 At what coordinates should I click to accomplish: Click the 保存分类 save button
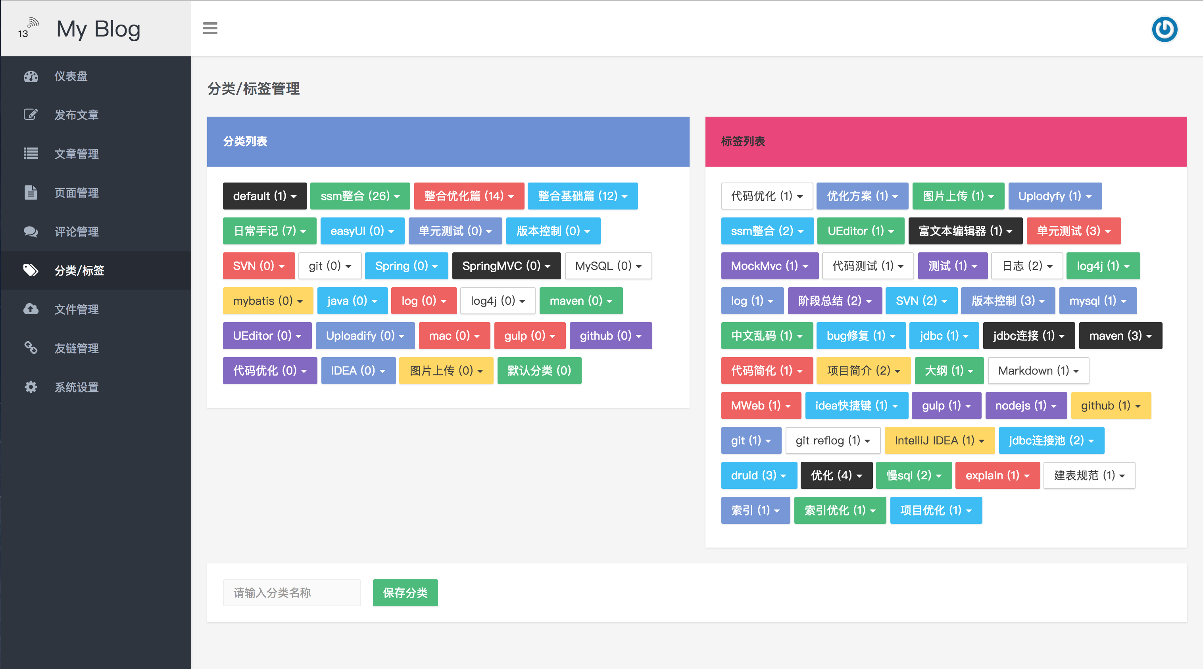[405, 592]
